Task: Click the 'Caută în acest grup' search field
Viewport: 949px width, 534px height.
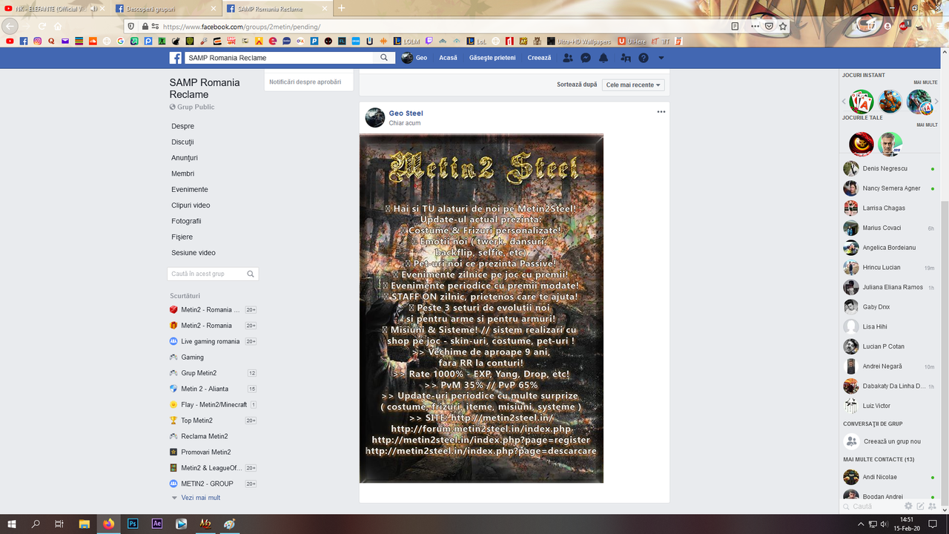Action: tap(213, 274)
